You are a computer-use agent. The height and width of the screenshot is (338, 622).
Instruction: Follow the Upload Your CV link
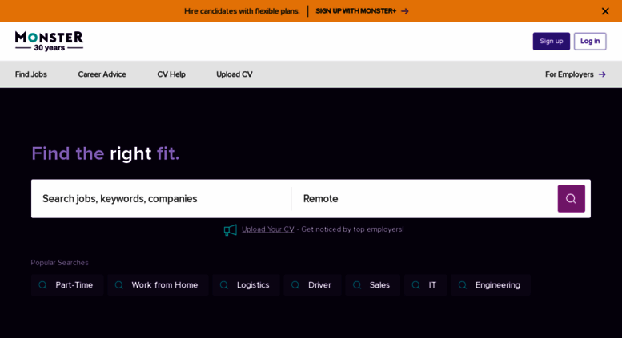point(267,229)
